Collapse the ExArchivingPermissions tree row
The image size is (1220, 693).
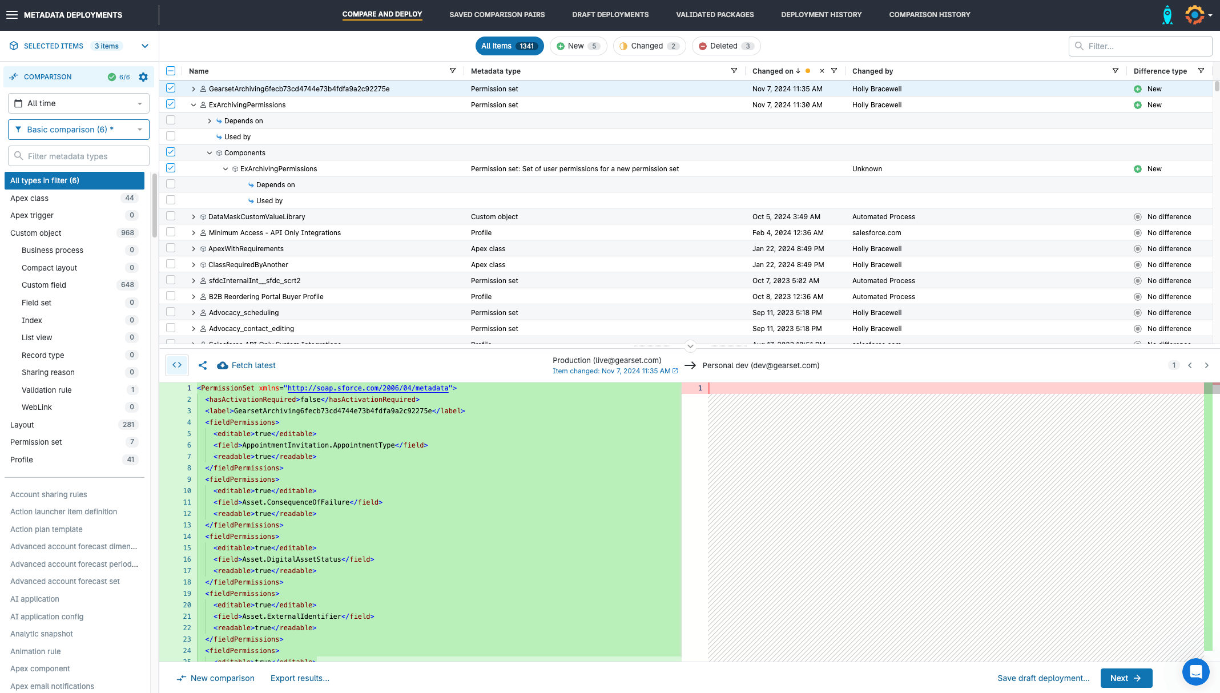coord(194,105)
